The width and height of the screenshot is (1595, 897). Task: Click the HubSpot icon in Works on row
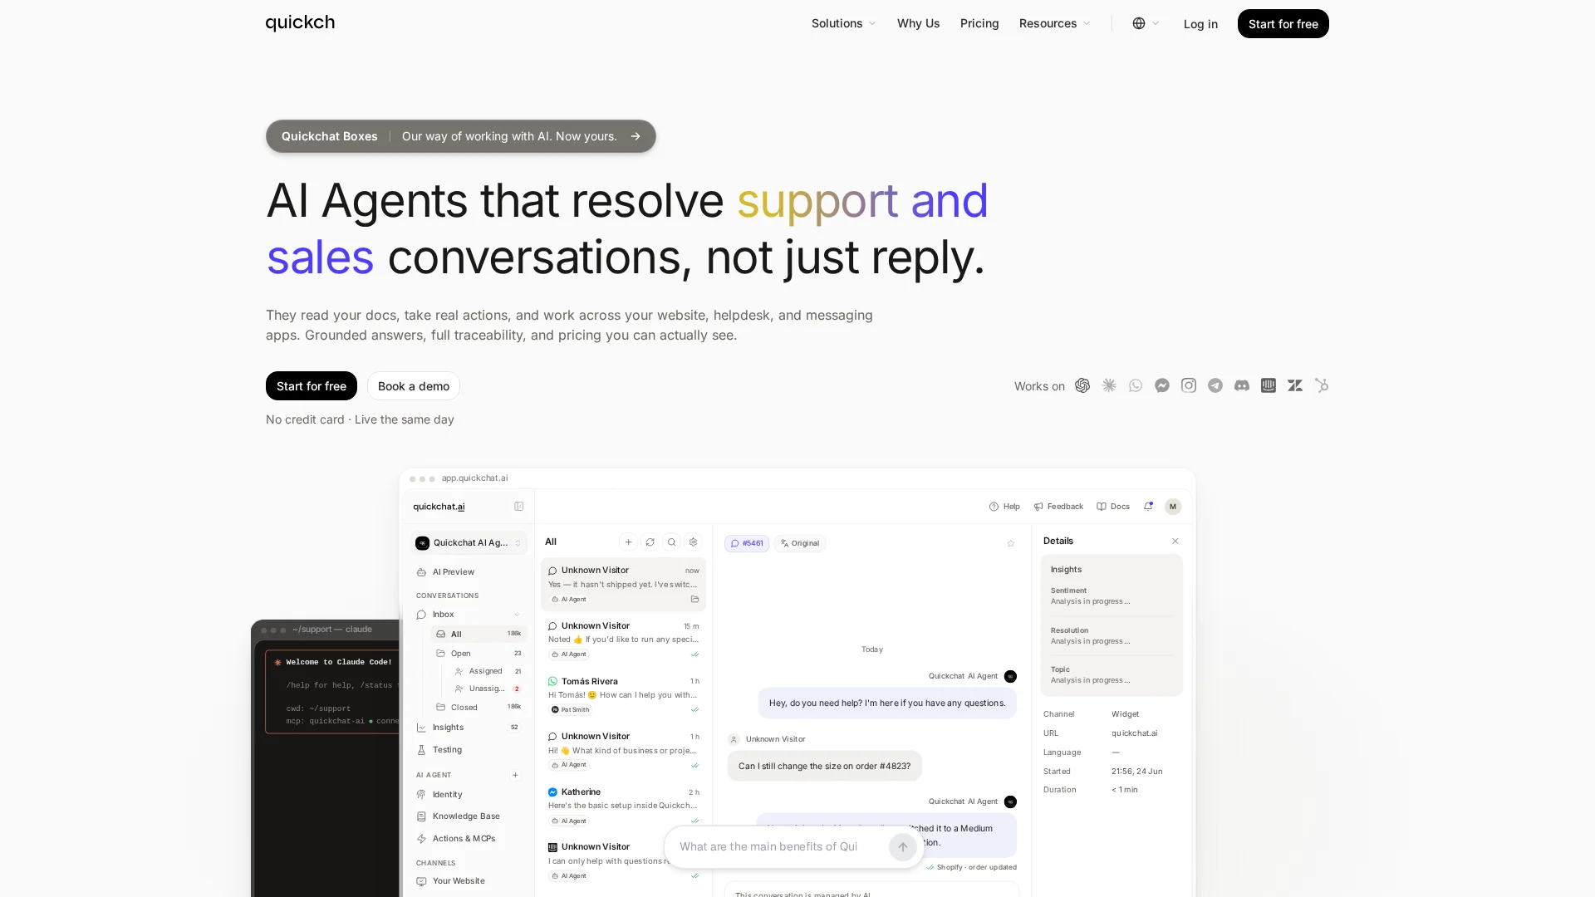1322,385
